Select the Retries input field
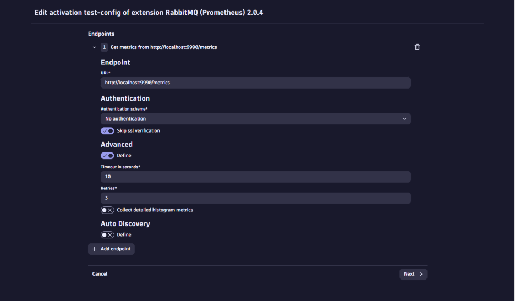The image size is (515, 301). (x=255, y=198)
